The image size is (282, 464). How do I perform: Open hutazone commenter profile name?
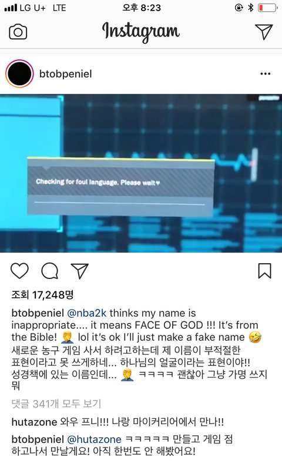point(34,422)
